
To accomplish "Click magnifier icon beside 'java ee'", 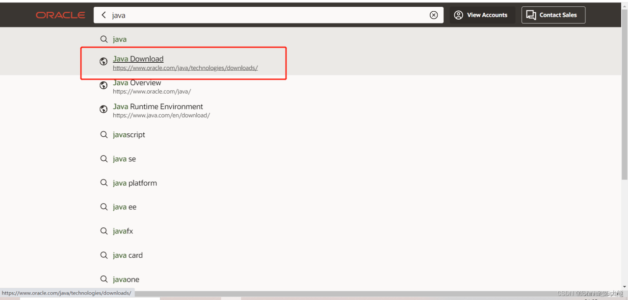I will [104, 207].
